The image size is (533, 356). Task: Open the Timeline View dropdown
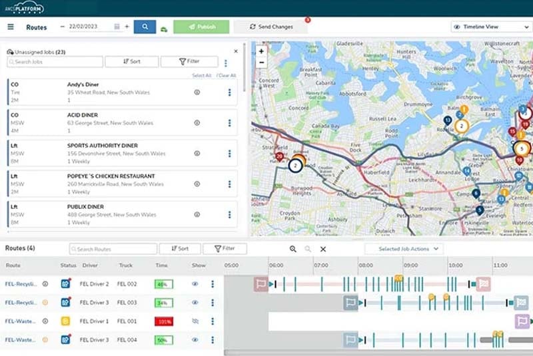click(490, 27)
